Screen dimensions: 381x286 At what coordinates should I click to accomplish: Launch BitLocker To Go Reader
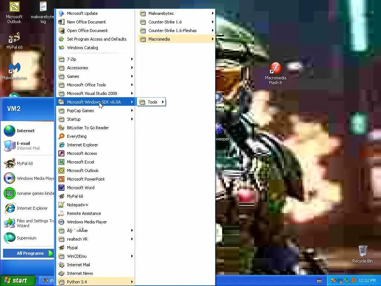[x=96, y=128]
